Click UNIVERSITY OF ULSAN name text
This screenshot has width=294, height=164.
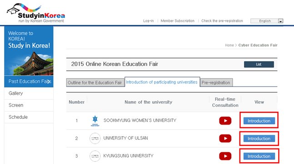pos(125,138)
